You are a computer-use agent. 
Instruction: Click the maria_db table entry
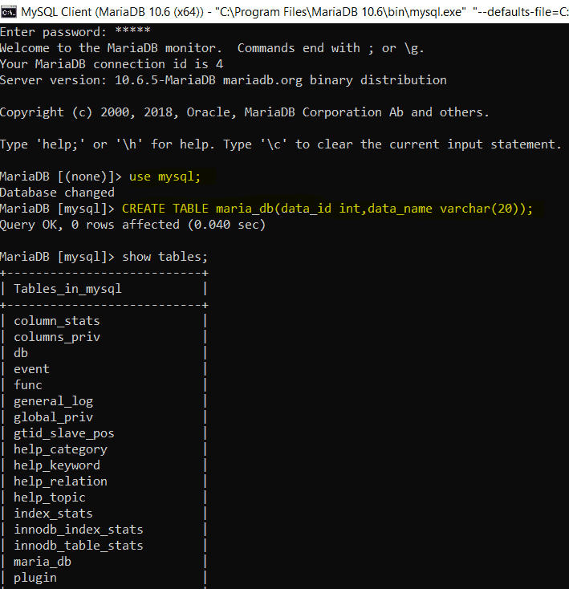pyautogui.click(x=43, y=562)
